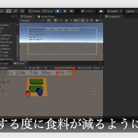The width and height of the screenshot is (138, 138).
Task: Select the Rect Tool icon
Action: (x=9, y=11)
